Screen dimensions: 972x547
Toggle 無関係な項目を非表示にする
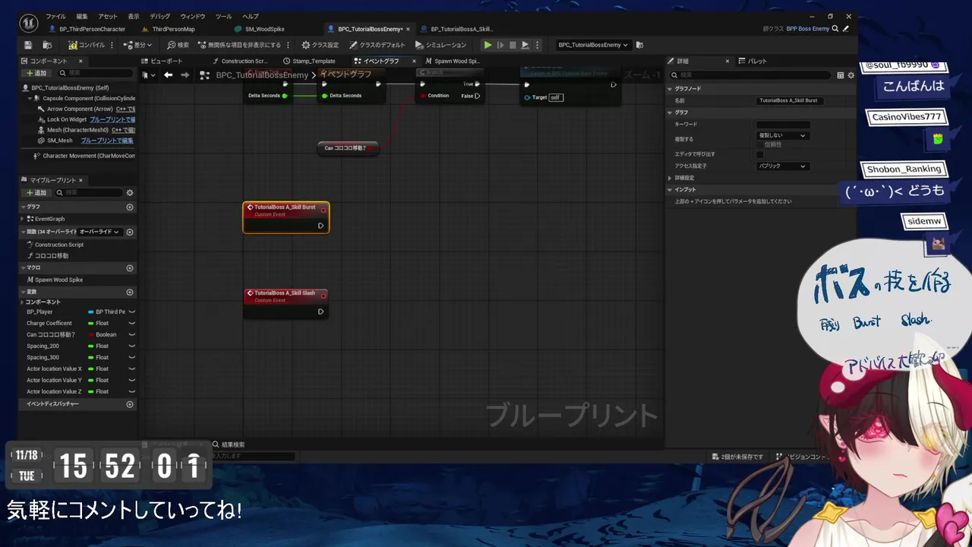coord(238,45)
